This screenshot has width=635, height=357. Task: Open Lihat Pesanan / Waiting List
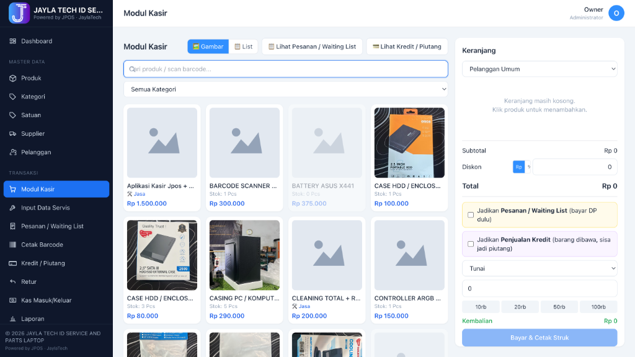312,46
